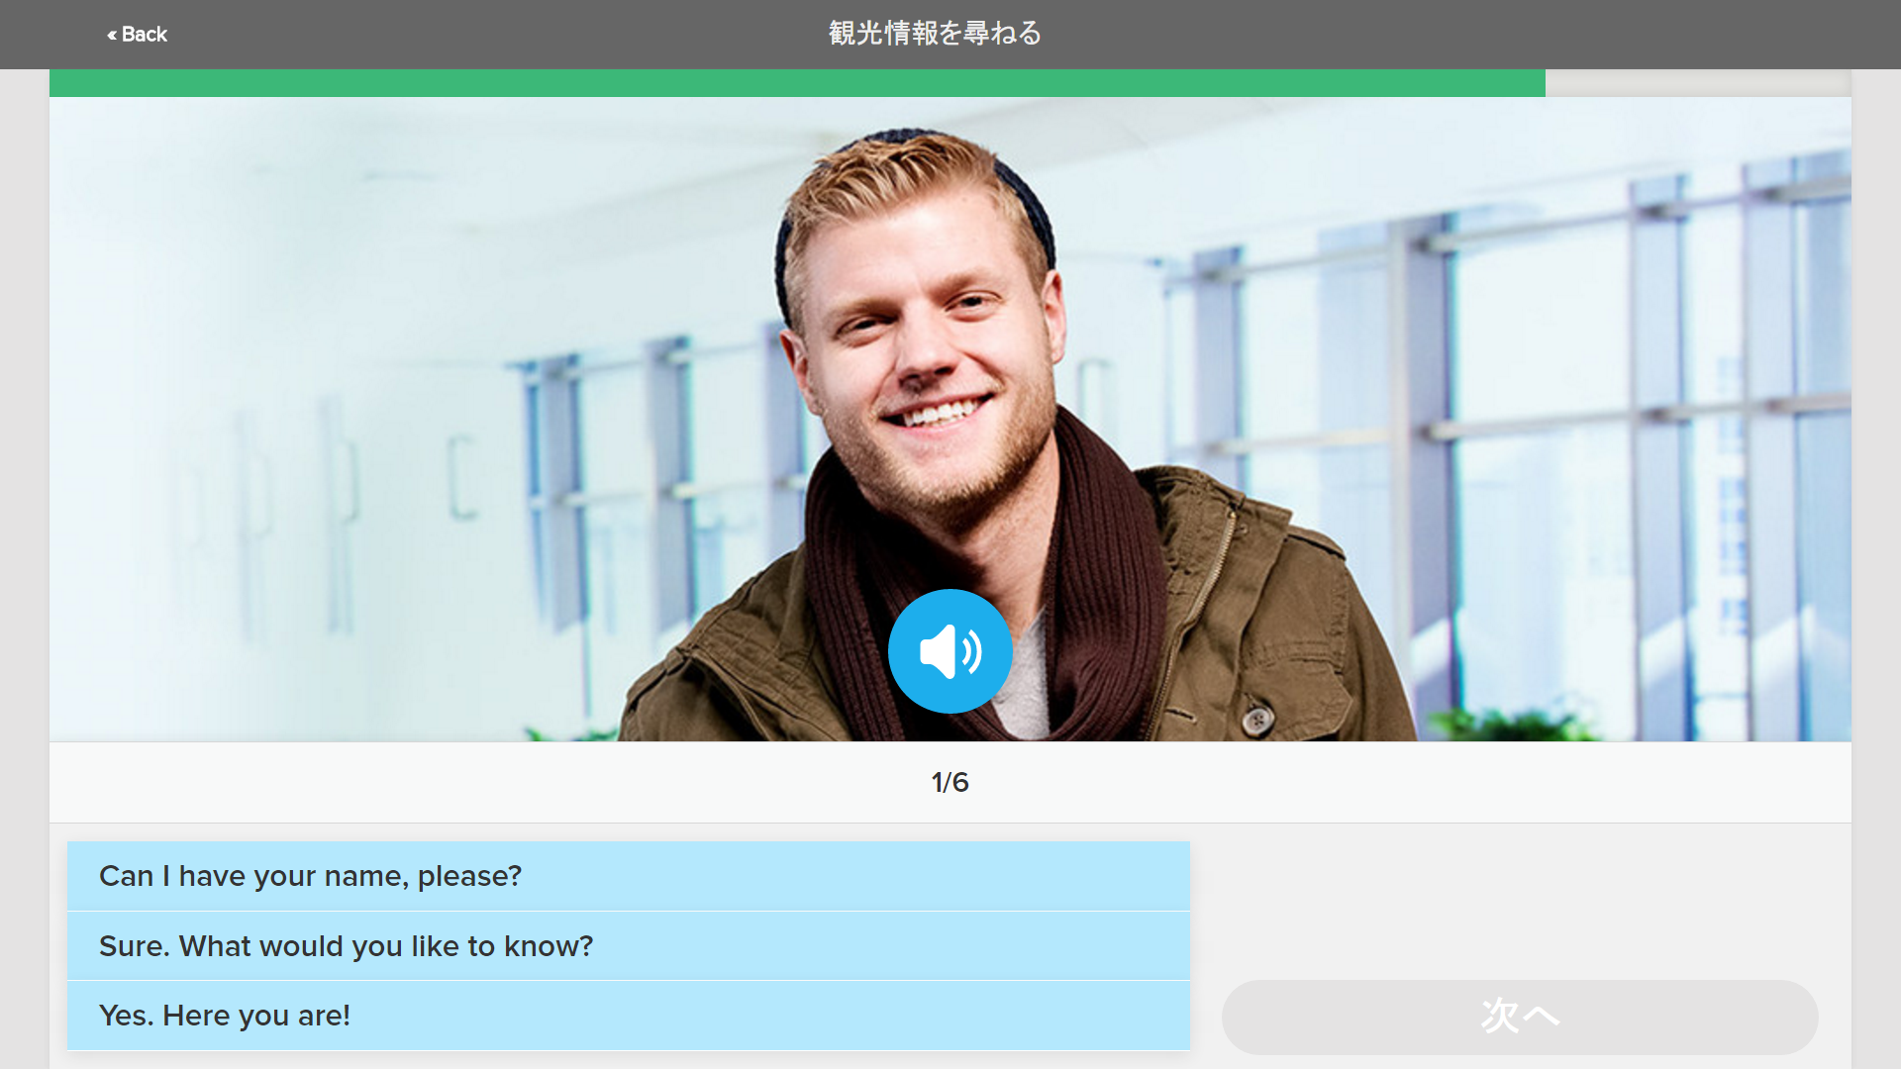1901x1069 pixels.
Task: Click the dark grey header bar right of the title
Action: pyautogui.click(x=1465, y=34)
